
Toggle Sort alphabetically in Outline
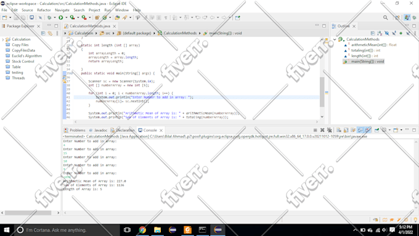tap(380, 33)
